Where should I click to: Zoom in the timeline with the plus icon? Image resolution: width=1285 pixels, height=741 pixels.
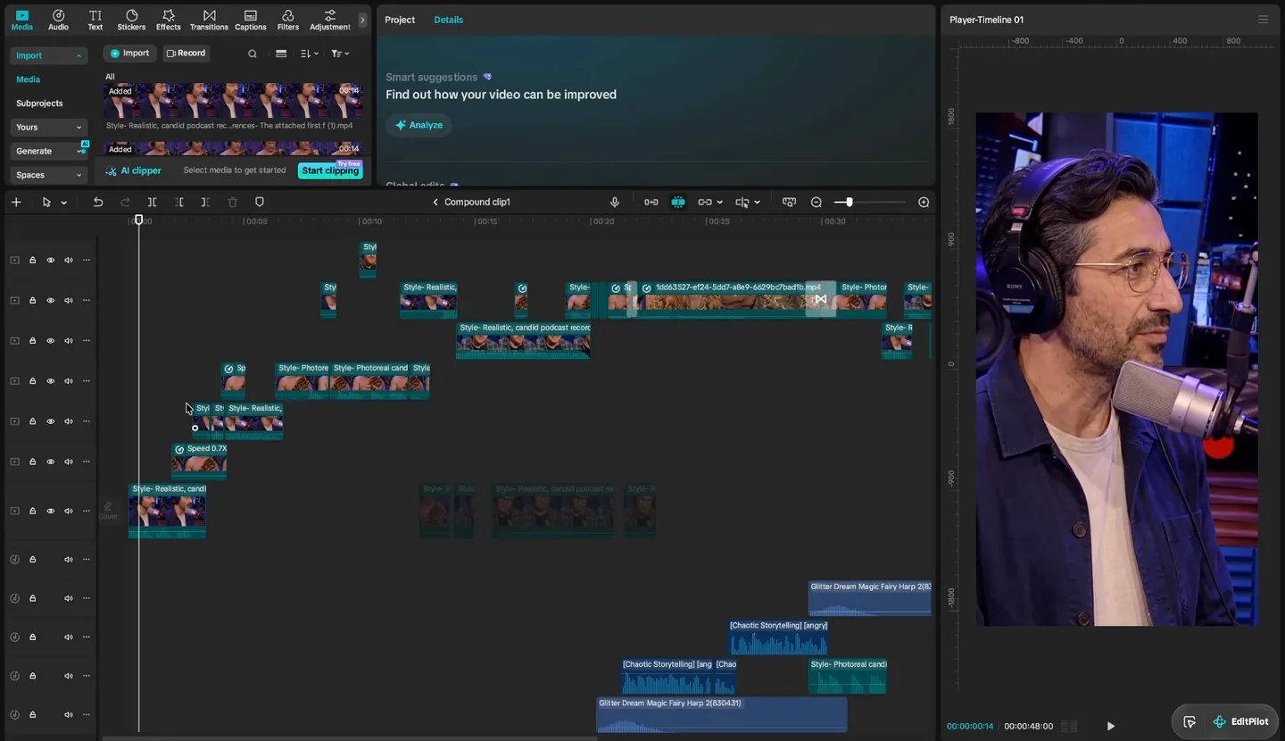(924, 203)
